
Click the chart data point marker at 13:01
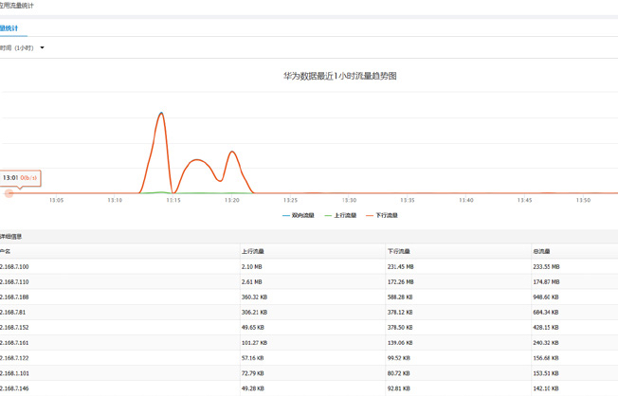pyautogui.click(x=9, y=193)
